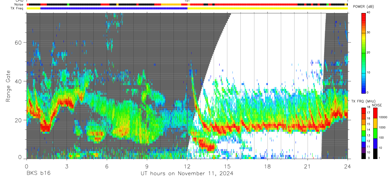Click the TX frequency color scale bar
The image size is (391, 180).
point(364,133)
